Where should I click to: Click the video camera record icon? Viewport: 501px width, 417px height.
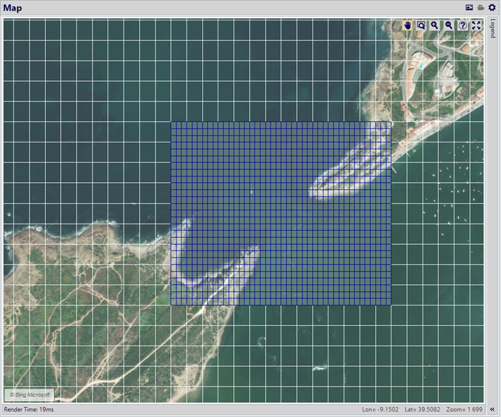[481, 8]
